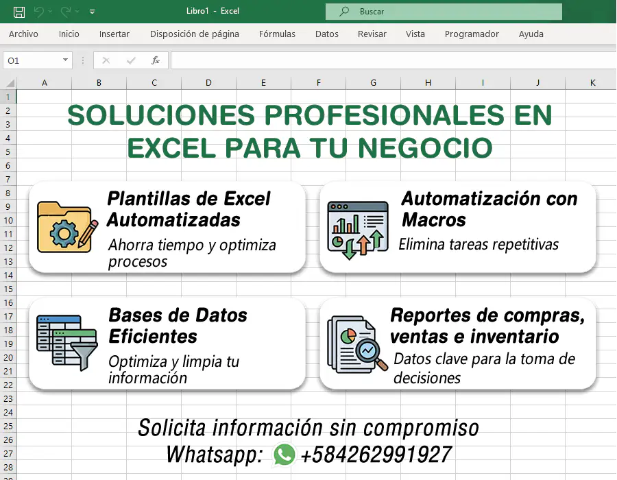Image resolution: width=617 pixels, height=480 pixels.
Task: Select row 7 header
Action: pos(8,180)
